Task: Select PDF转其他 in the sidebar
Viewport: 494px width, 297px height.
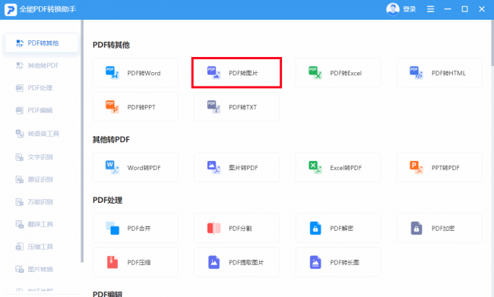Action: point(42,43)
